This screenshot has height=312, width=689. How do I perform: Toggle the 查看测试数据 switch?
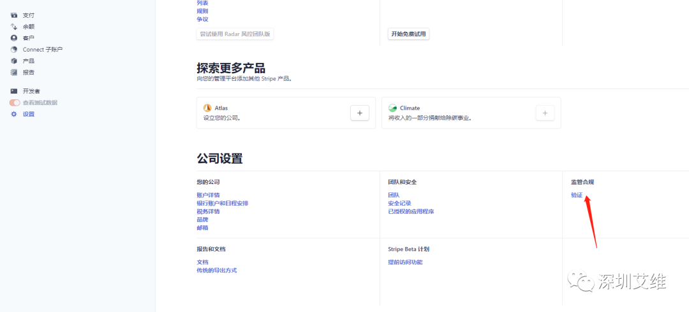[15, 103]
